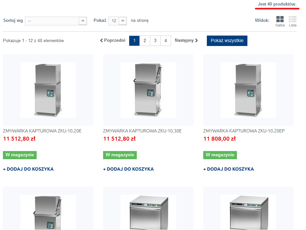Open ZMYWARKA KAPTUROWA ZKU-10.30E title link
The height and width of the screenshot is (230, 306).
(x=142, y=131)
